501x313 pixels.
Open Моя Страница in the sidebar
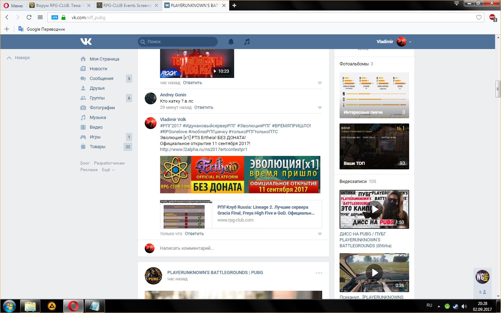pos(104,59)
